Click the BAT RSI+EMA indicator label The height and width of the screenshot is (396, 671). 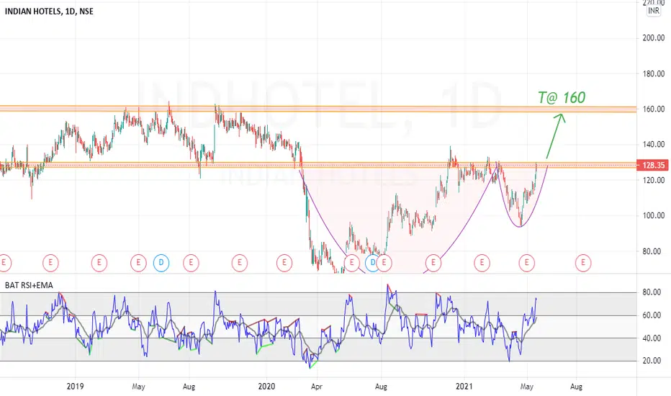click(x=29, y=285)
